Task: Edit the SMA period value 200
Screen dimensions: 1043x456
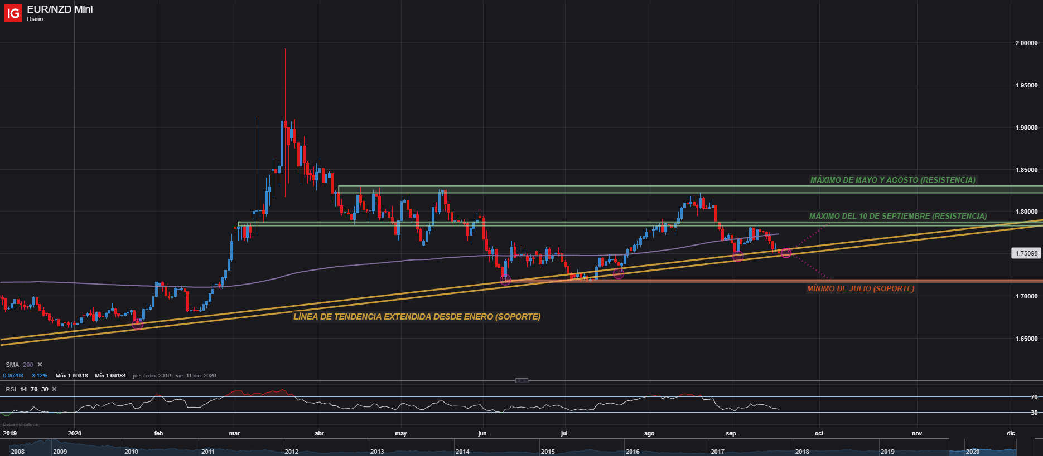Action: (x=28, y=365)
